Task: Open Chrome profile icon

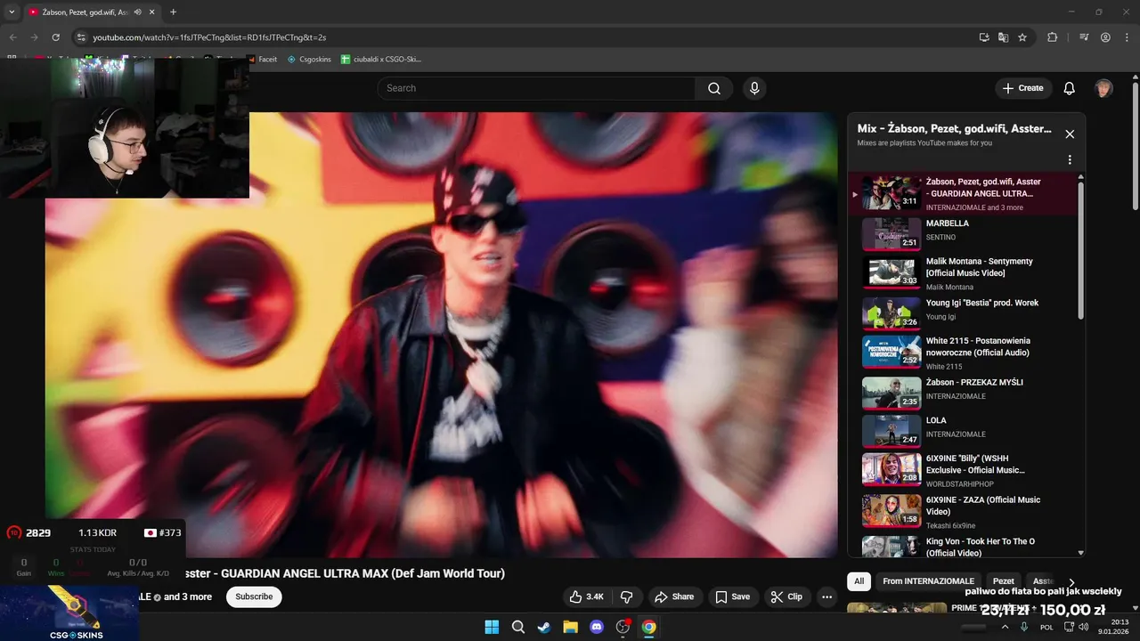Action: tap(1105, 37)
